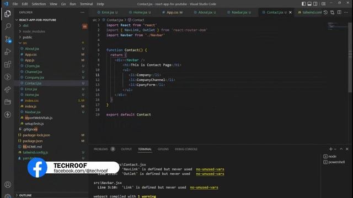Expand the Outline section
The height and width of the screenshot is (198, 353).
pyautogui.click(x=25, y=195)
